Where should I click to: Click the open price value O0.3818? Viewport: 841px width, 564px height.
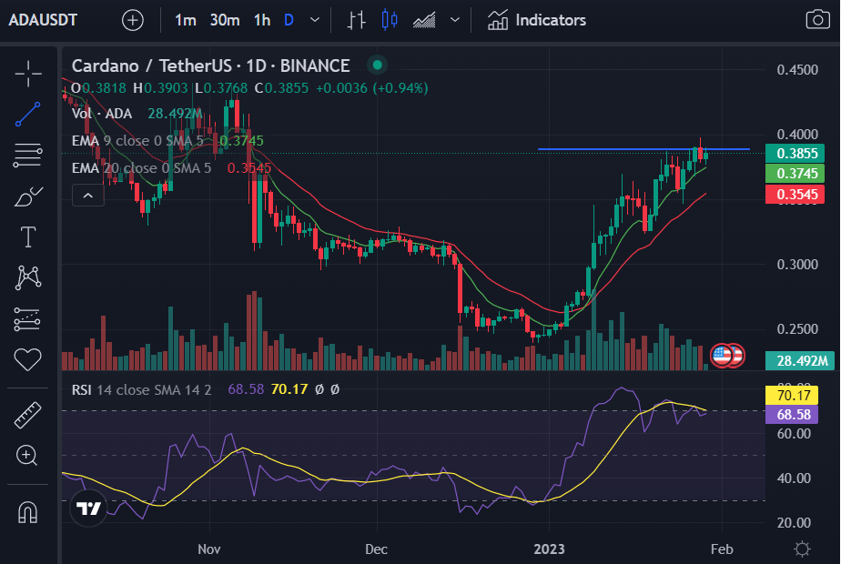click(x=98, y=88)
